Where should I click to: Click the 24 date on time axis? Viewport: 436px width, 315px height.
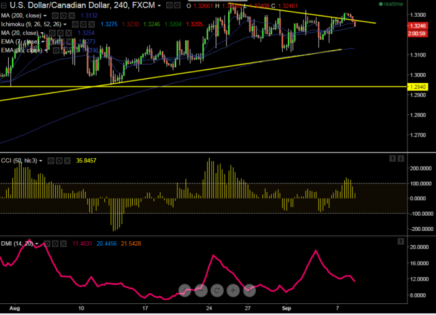click(209, 308)
